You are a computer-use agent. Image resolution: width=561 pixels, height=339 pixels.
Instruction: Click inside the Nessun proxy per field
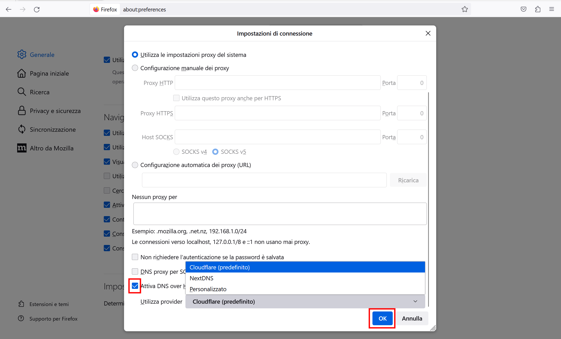280,214
